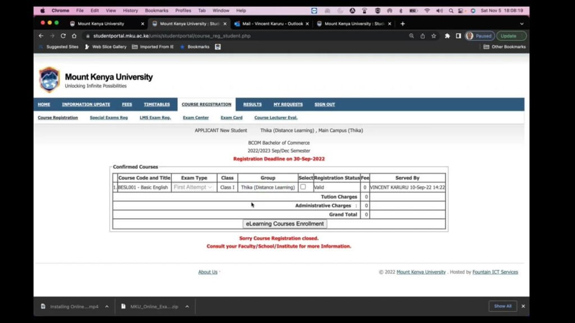Click the Spotlight search magnifier icon
Image resolution: width=575 pixels, height=323 pixels.
tap(450, 10)
